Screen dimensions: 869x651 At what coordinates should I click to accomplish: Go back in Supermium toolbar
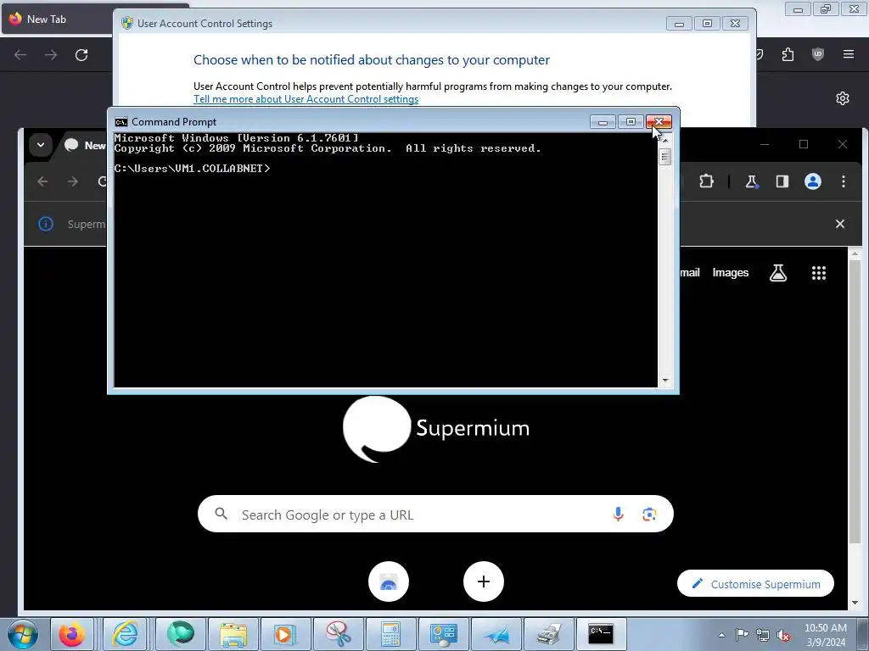click(x=42, y=181)
